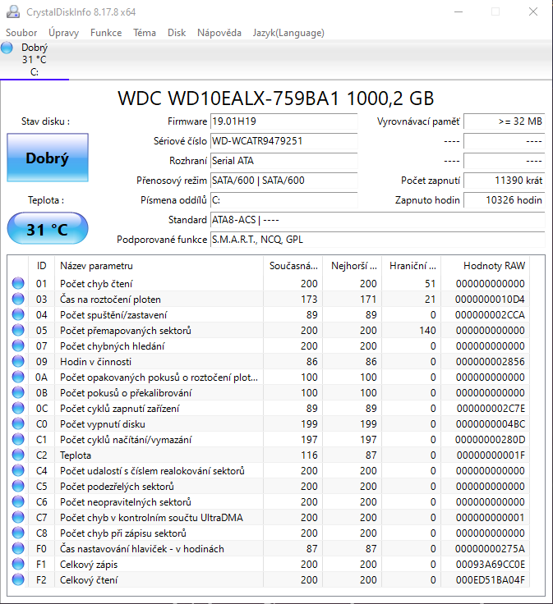Click status orb for Počet vypnutí disku
Screen dimensions: 553x604
(x=18, y=424)
